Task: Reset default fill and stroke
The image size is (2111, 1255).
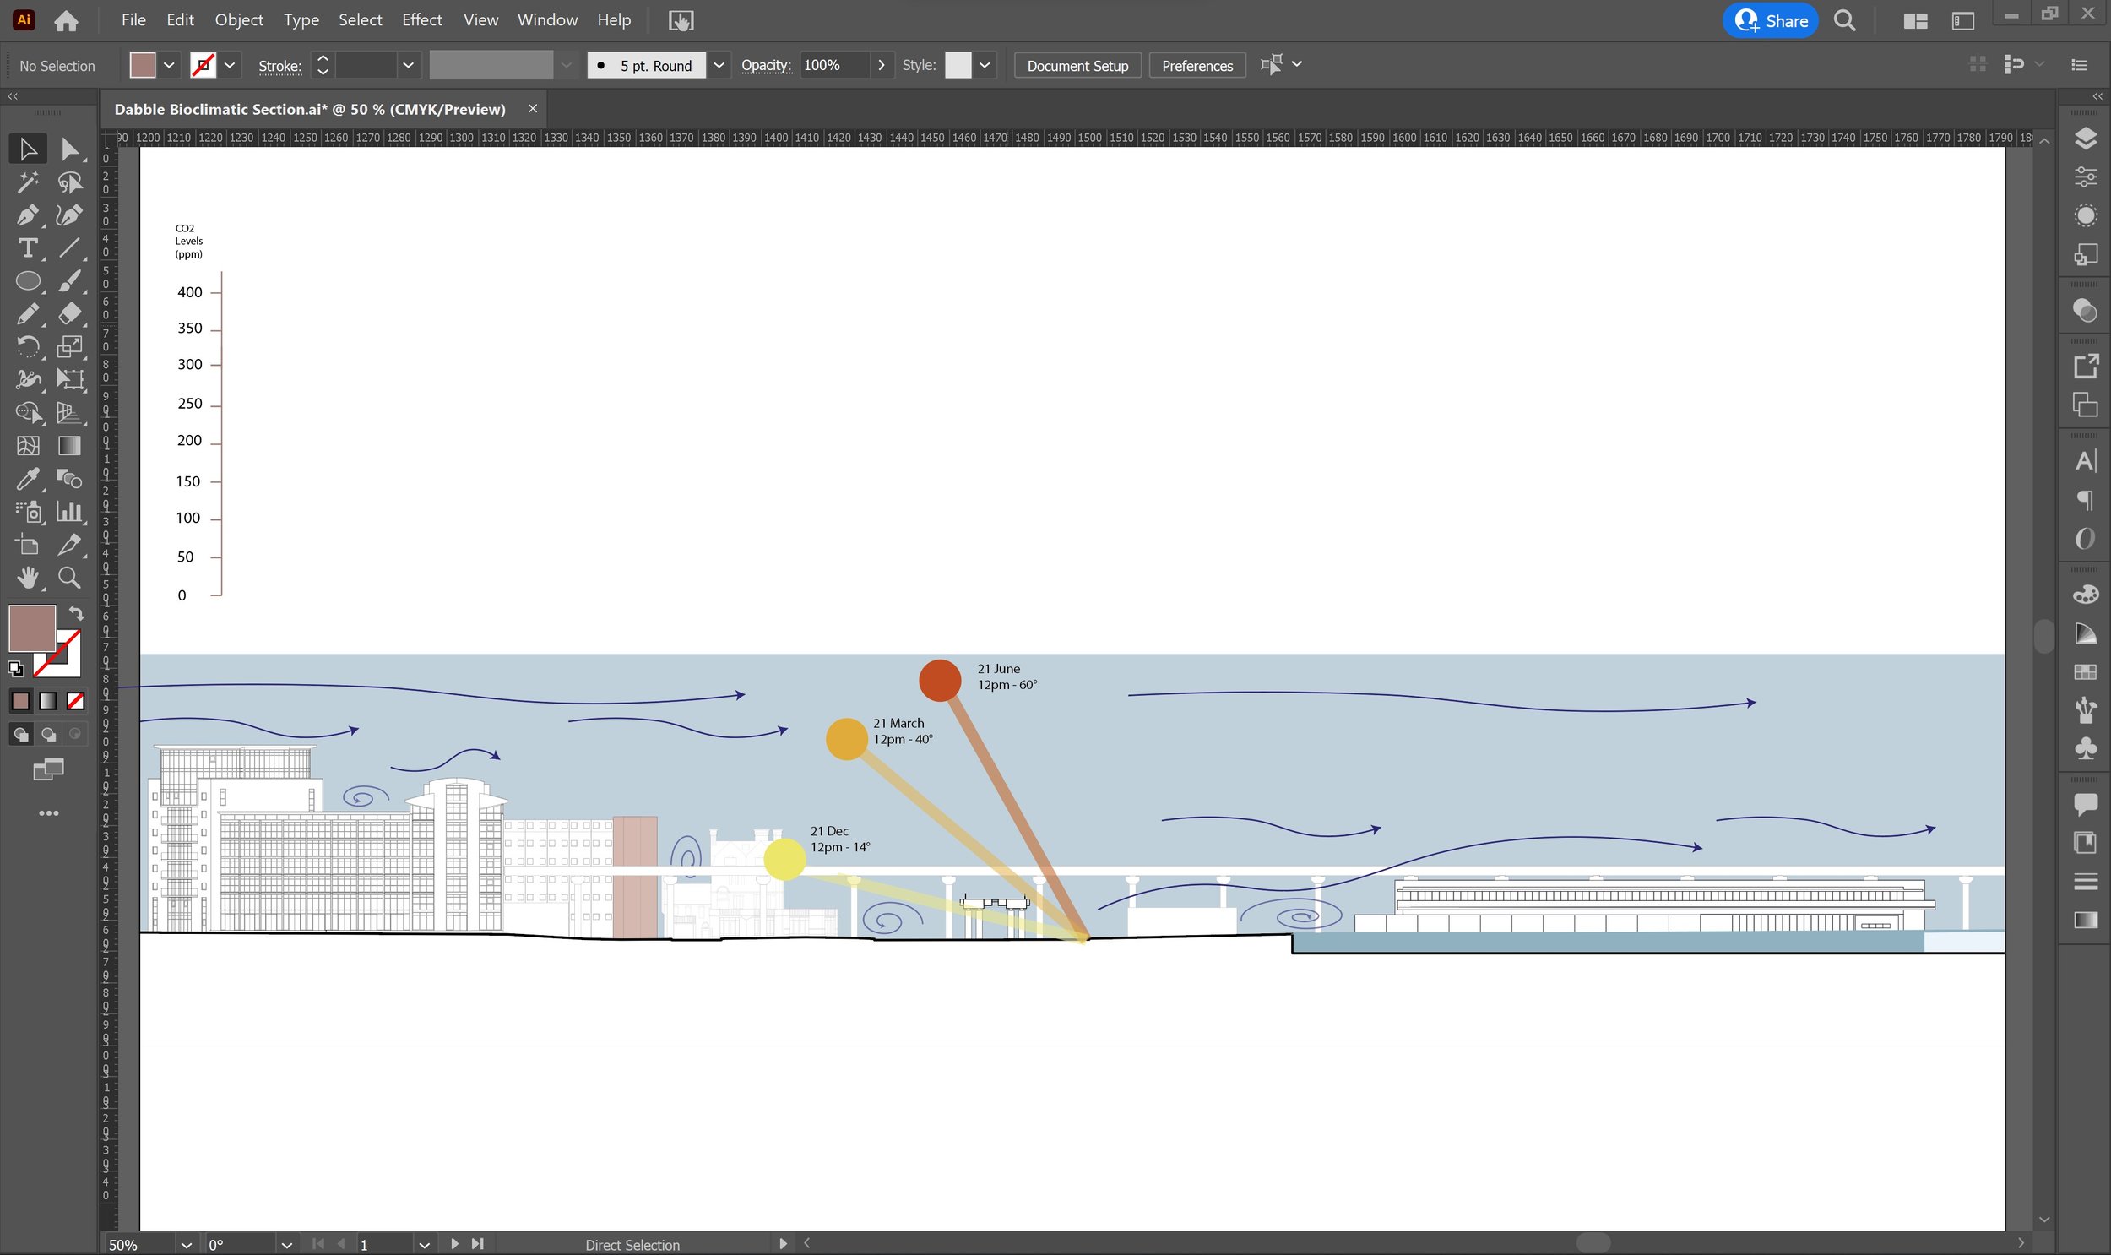Action: (16, 669)
